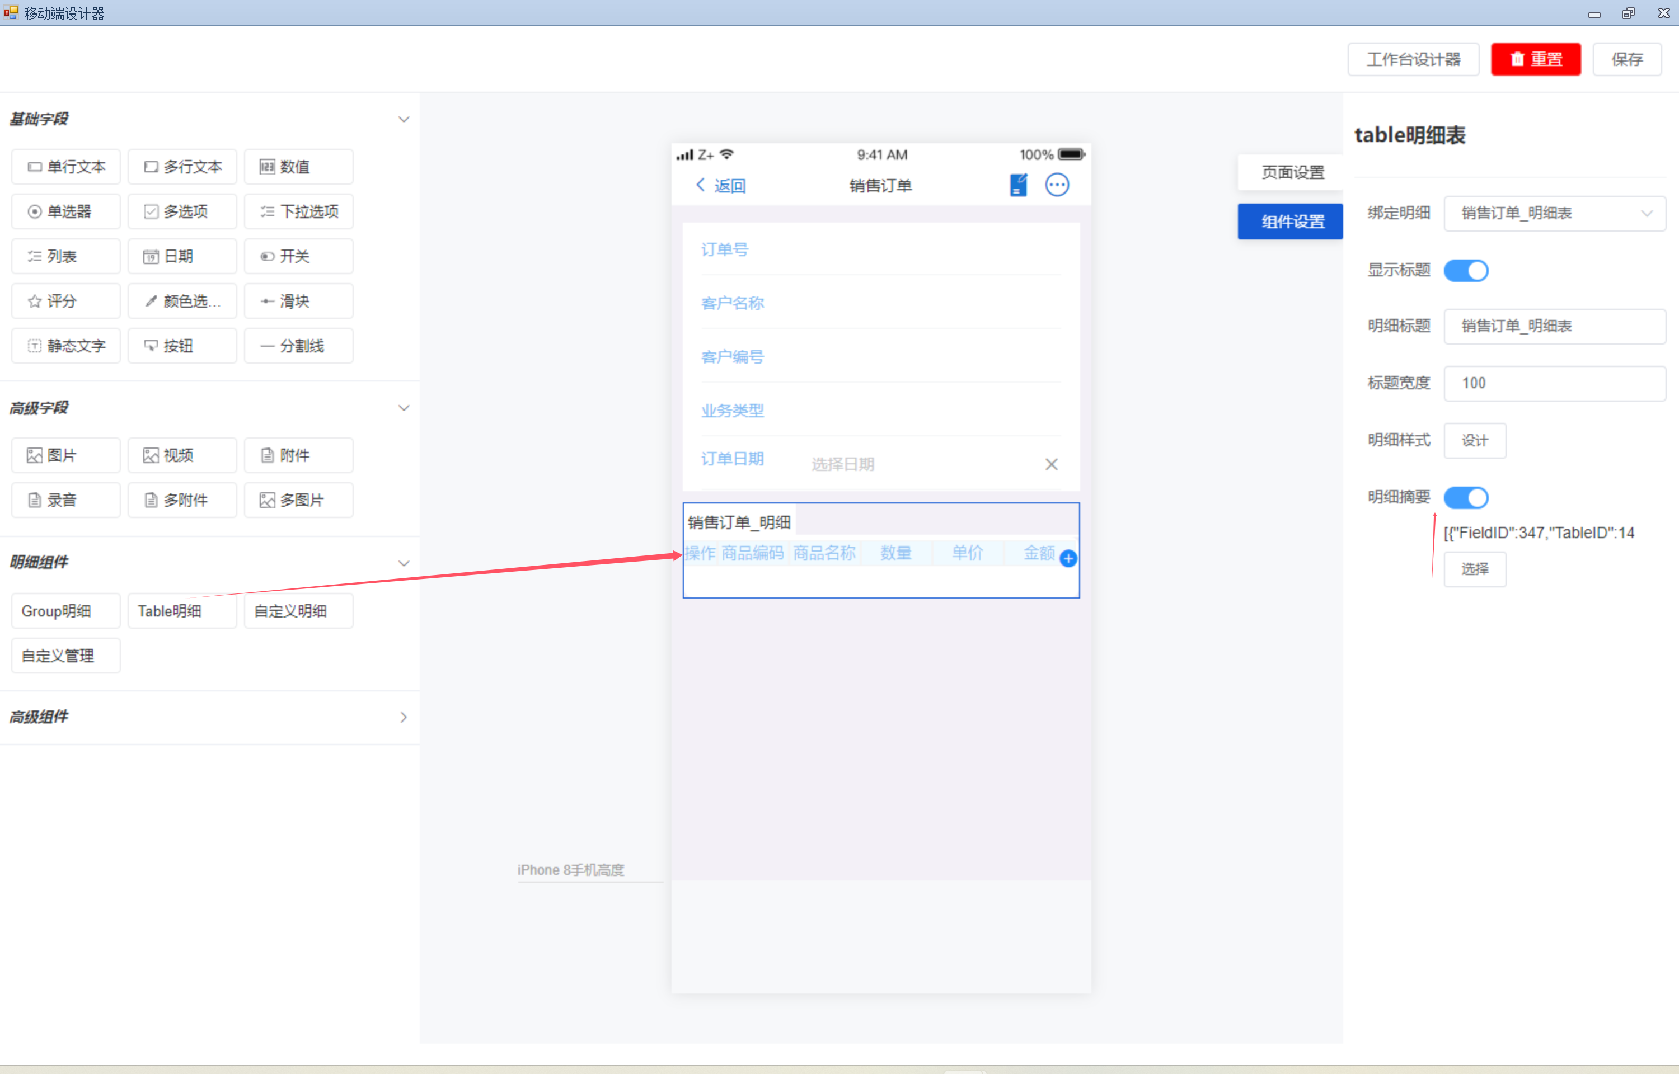Add the 开关 switch component

click(x=298, y=257)
